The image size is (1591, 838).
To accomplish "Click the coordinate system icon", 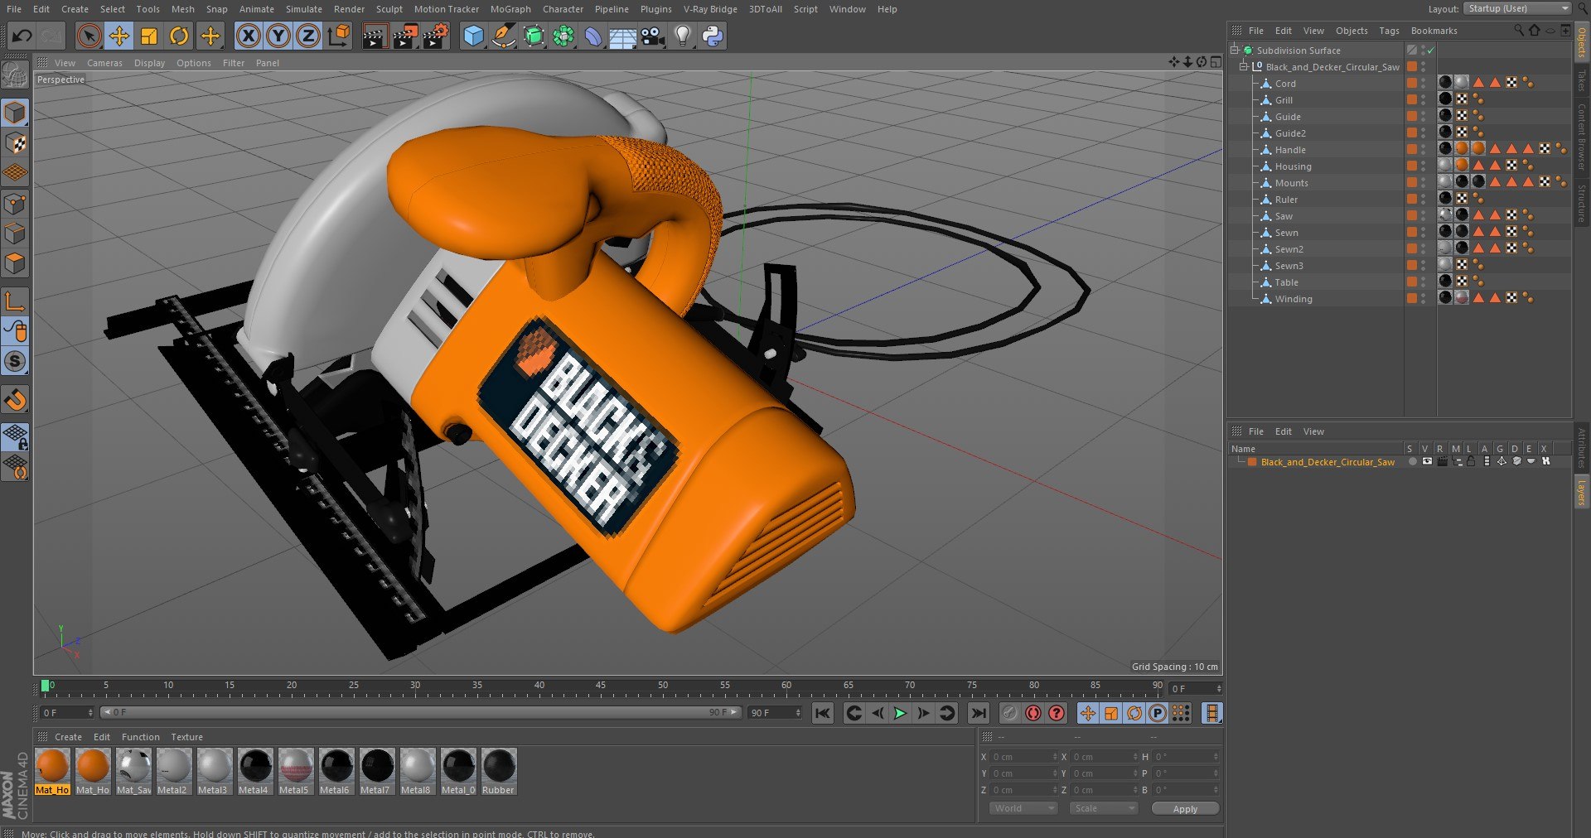I will 339,36.
